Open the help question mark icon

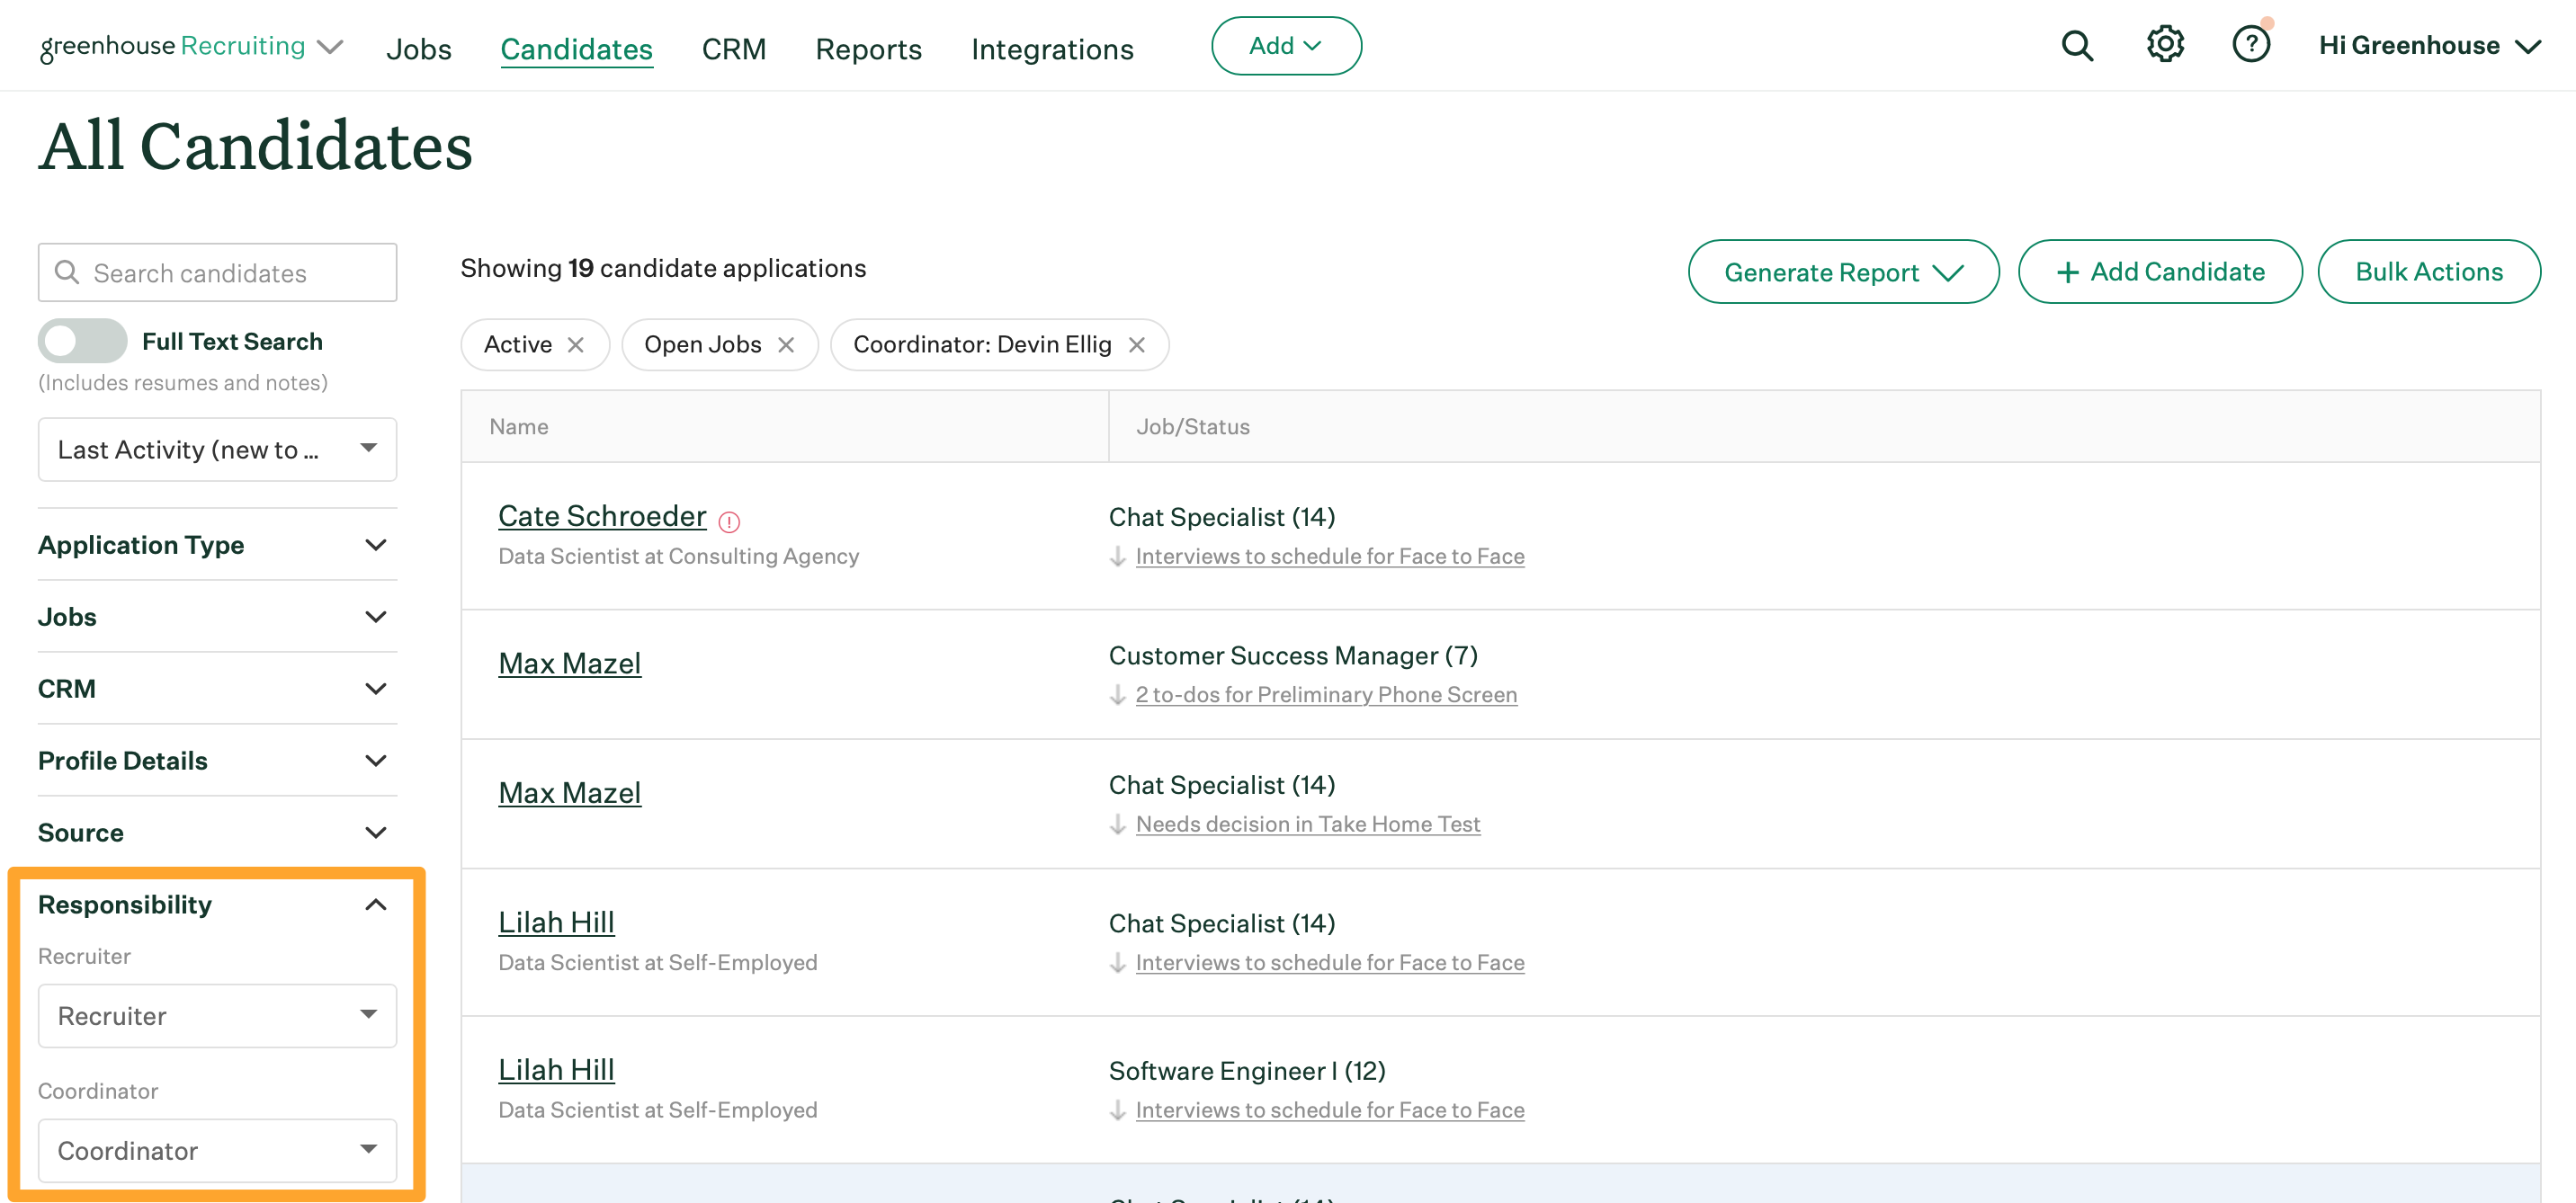[x=2251, y=45]
